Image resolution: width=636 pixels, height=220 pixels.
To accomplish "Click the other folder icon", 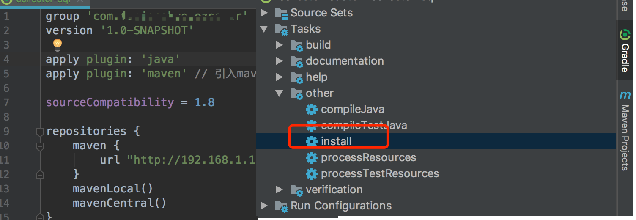I will click(x=296, y=93).
